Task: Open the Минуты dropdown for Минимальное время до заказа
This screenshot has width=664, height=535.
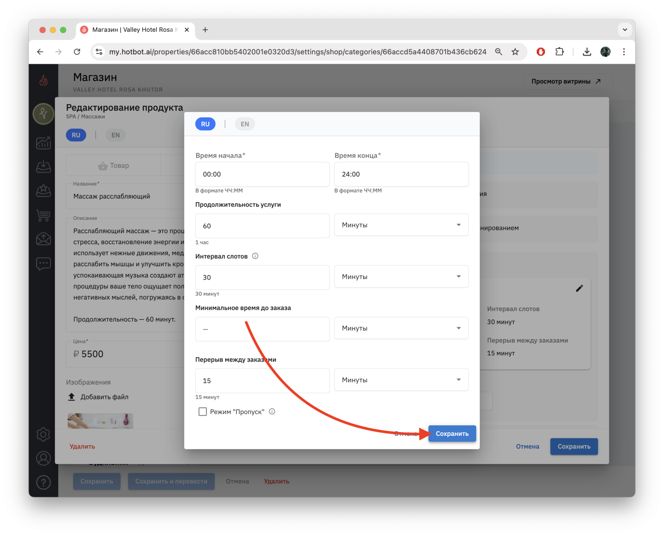Action: pos(401,328)
